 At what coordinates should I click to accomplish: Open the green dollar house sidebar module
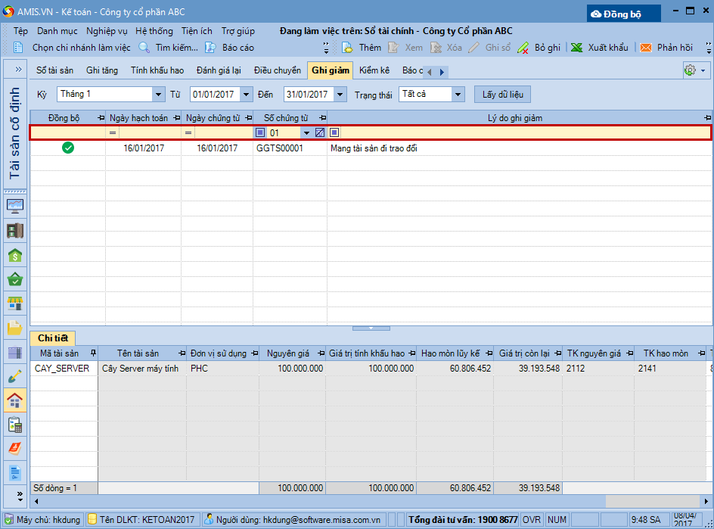[14, 255]
